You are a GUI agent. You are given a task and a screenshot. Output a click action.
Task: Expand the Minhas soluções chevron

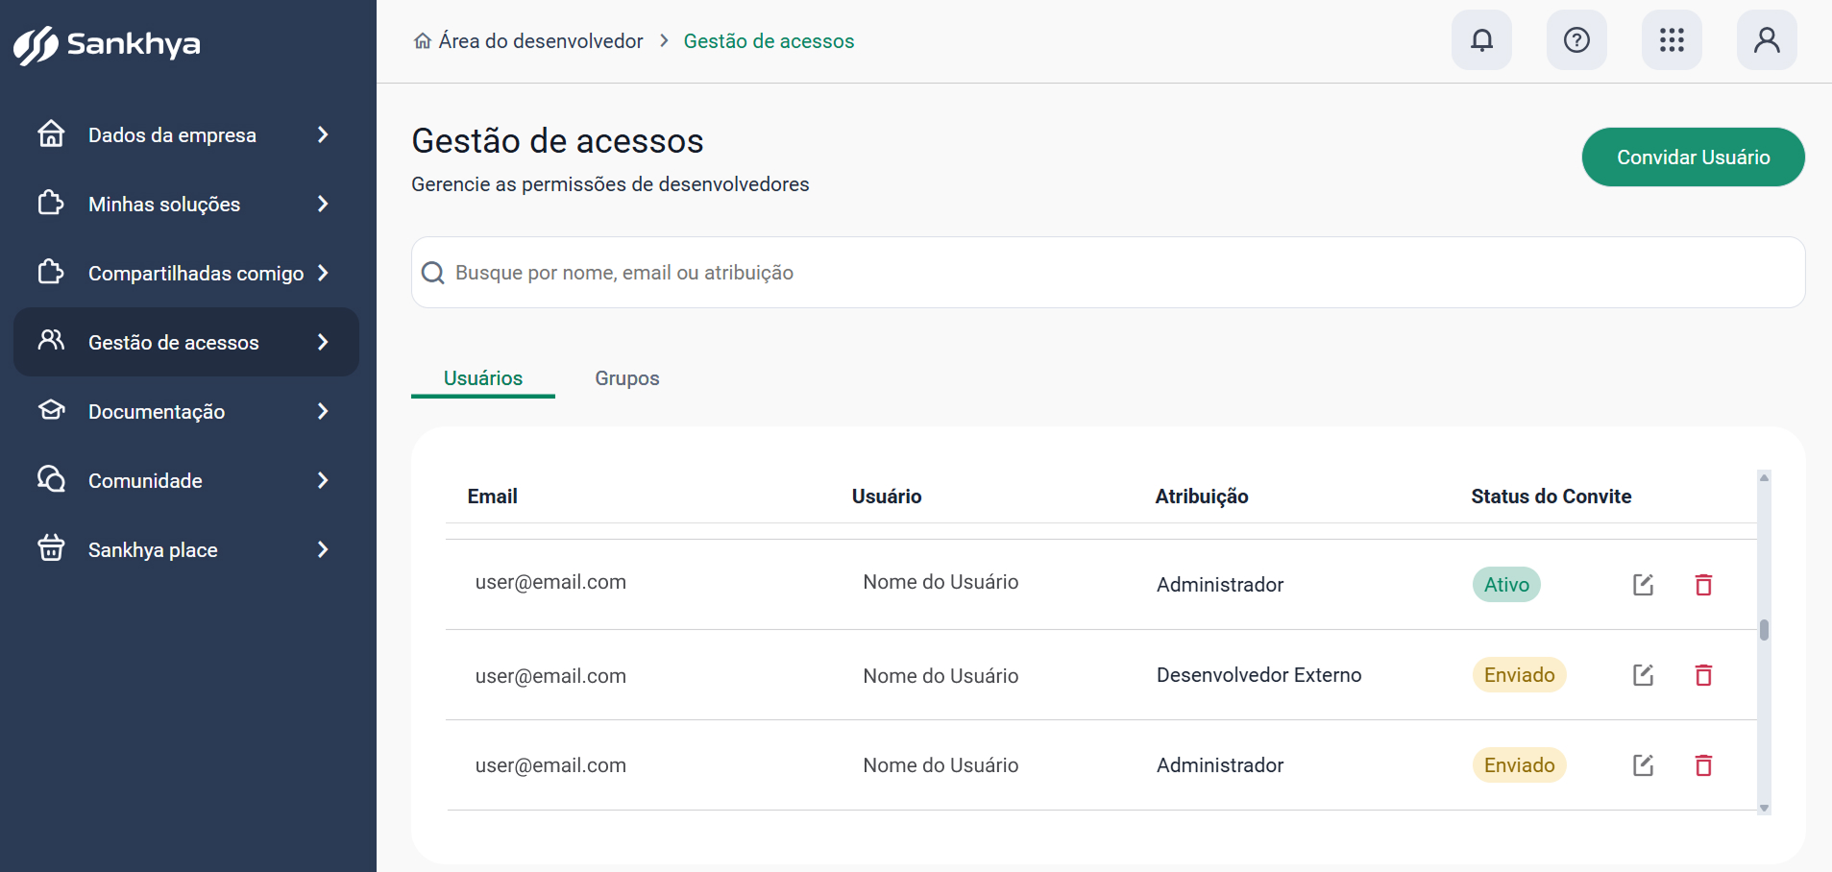point(323,204)
